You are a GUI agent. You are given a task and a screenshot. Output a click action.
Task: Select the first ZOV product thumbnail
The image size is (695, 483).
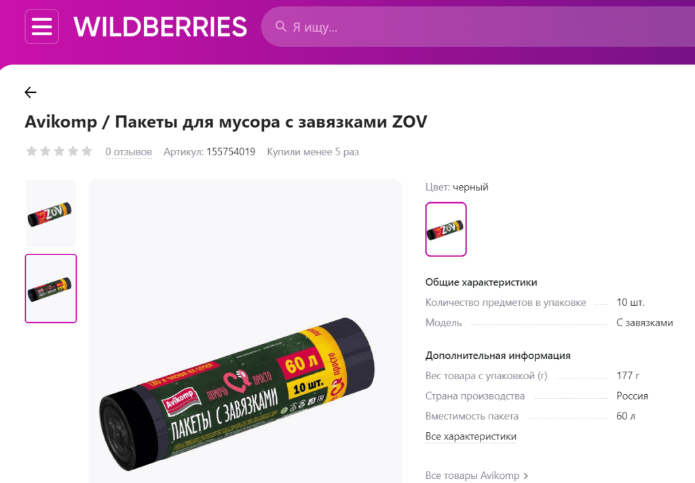point(50,214)
